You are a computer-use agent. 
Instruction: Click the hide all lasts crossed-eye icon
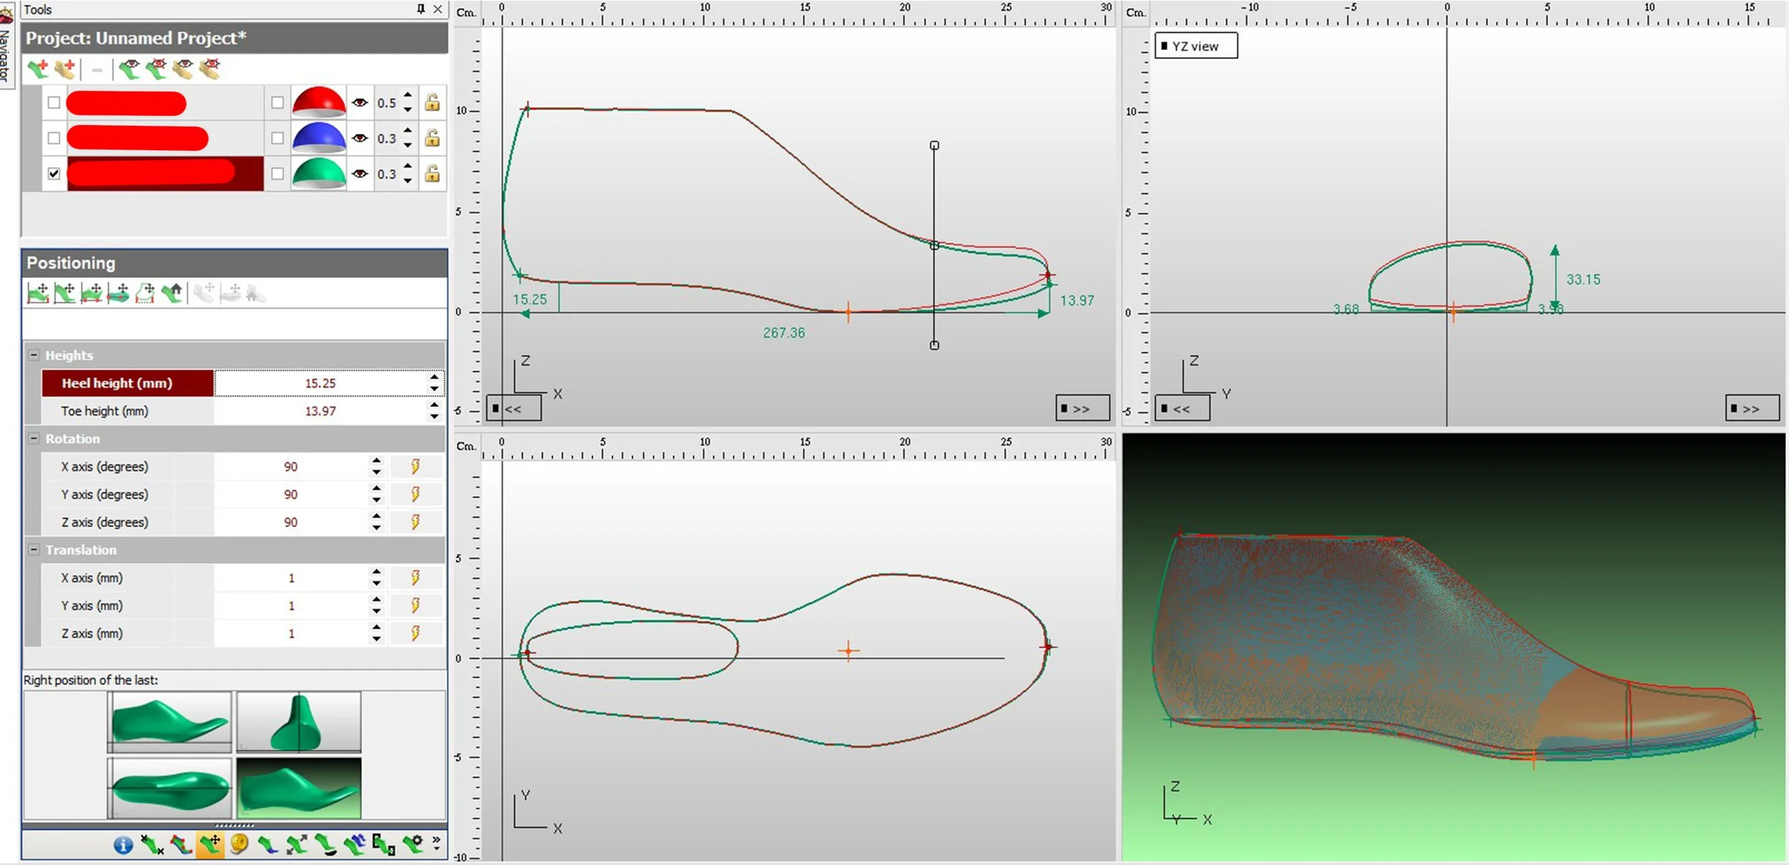(x=157, y=69)
